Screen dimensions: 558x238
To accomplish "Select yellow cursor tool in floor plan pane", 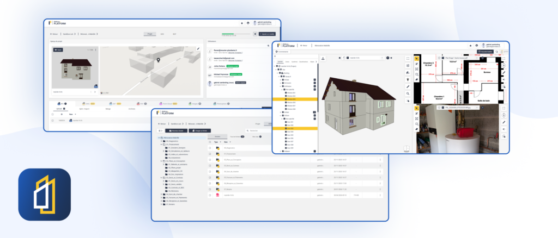I will [x=417, y=59].
